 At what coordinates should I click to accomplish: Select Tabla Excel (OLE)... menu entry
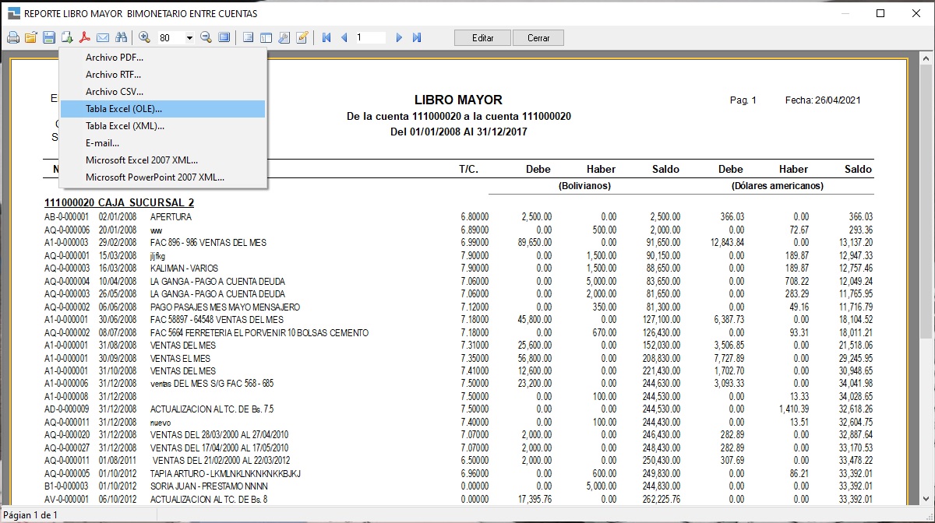[163, 109]
